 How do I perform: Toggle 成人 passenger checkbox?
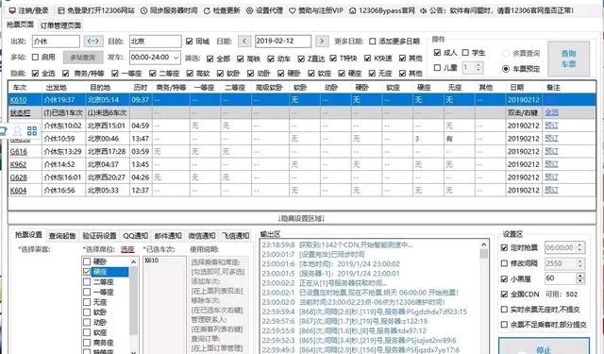pos(437,52)
